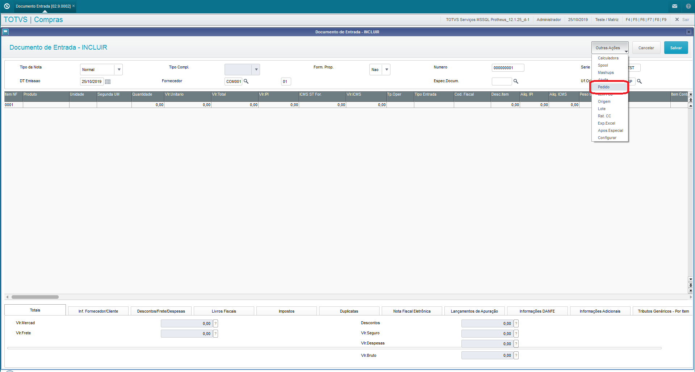Expand the Form. Prop. dropdown
Viewport: 695px width, 372px height.
[x=386, y=70]
